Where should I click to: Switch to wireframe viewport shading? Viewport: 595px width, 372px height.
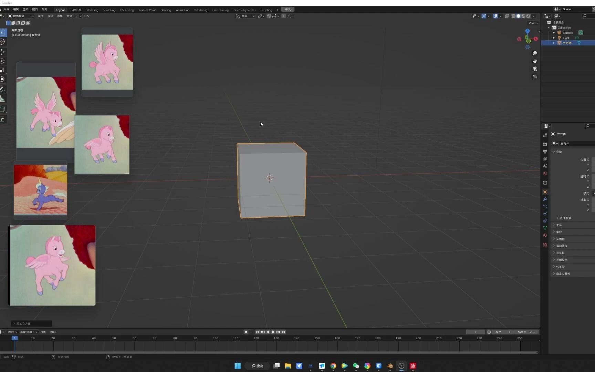513,16
